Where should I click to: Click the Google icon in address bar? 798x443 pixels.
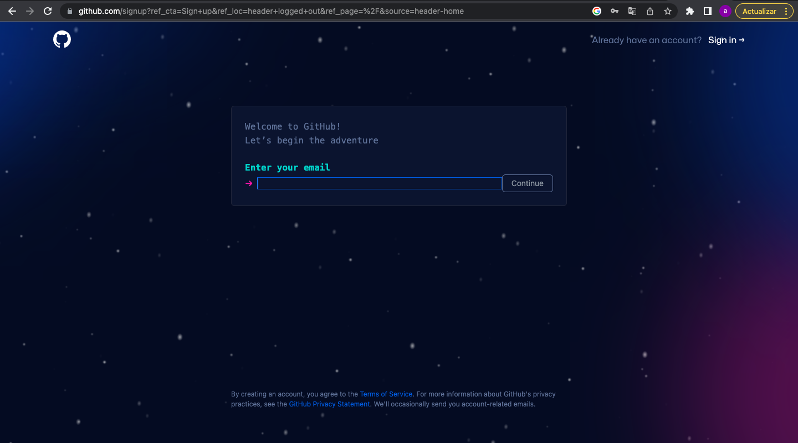597,11
